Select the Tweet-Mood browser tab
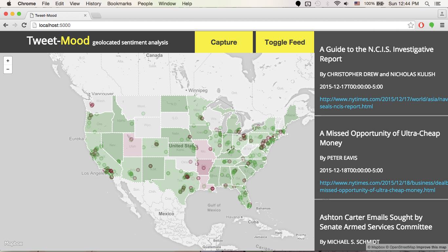 coord(57,15)
